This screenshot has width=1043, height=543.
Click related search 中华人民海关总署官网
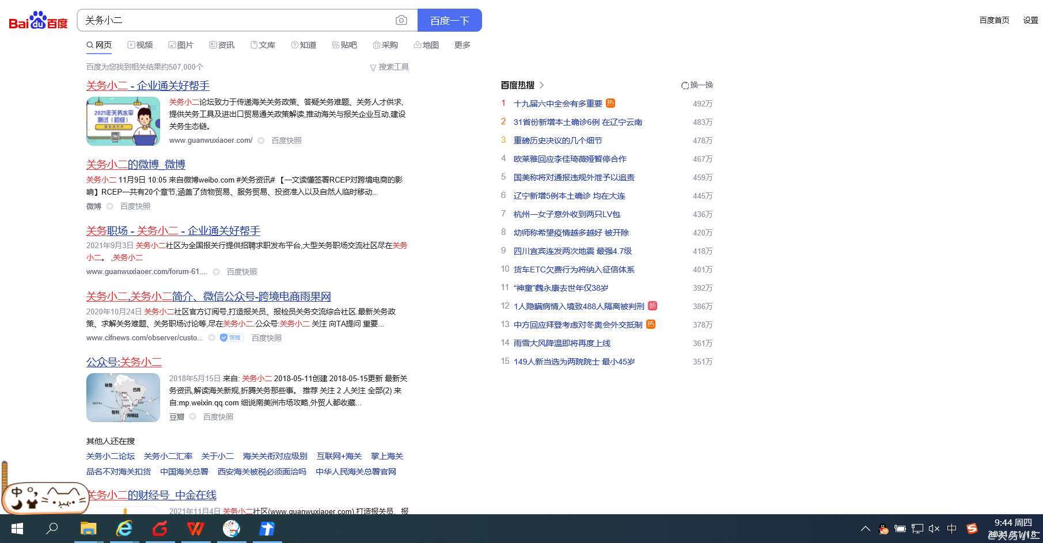pyautogui.click(x=356, y=472)
